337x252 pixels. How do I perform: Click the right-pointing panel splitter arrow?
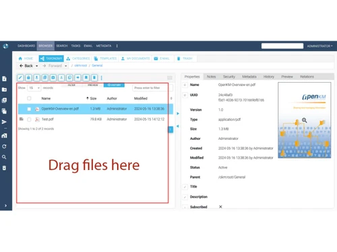(x=178, y=114)
